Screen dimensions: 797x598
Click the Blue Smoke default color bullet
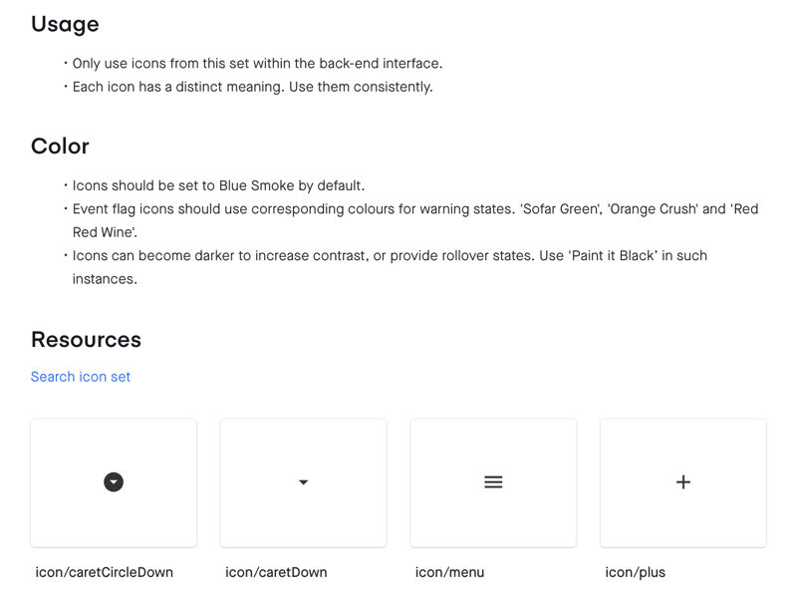coord(218,185)
